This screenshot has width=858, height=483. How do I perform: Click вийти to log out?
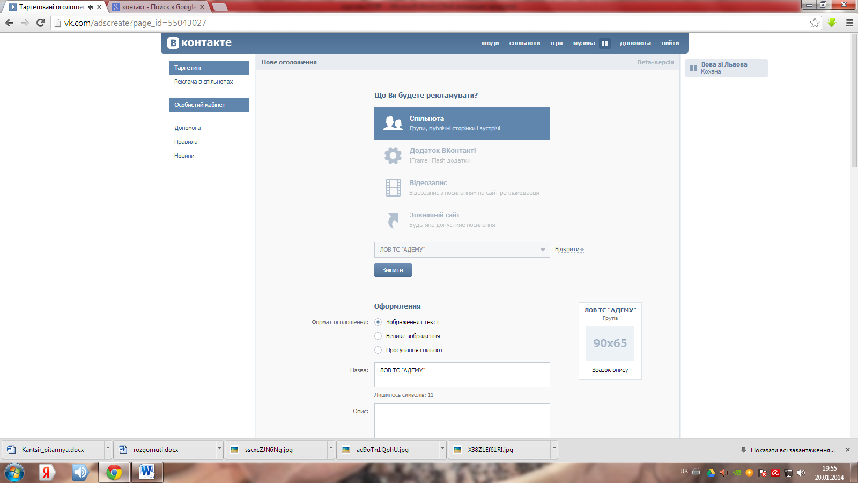[670, 43]
